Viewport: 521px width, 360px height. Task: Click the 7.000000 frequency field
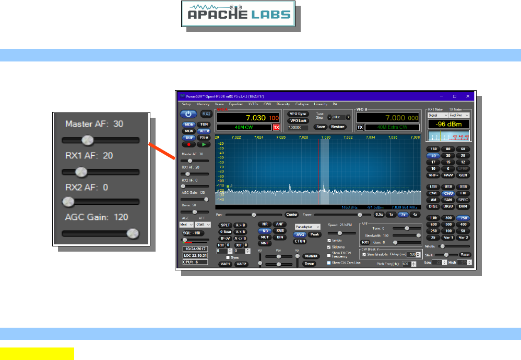point(298,127)
